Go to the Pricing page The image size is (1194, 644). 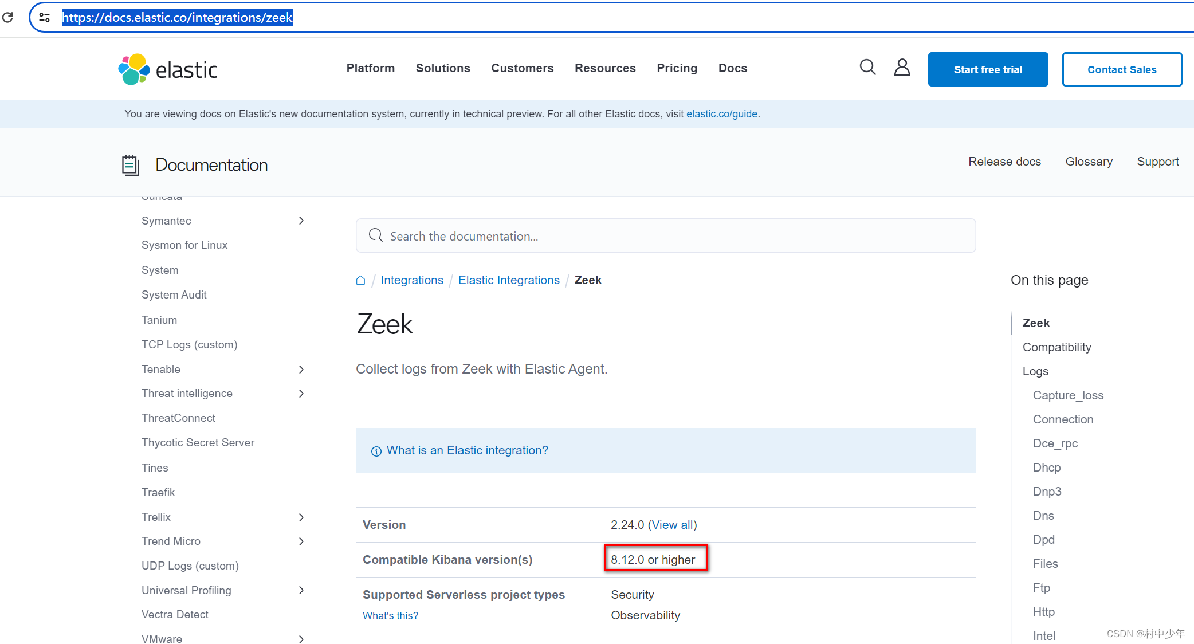click(677, 68)
